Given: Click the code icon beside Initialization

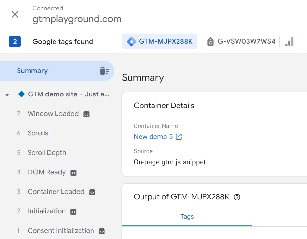Looking at the screenshot, I should click(73, 212).
